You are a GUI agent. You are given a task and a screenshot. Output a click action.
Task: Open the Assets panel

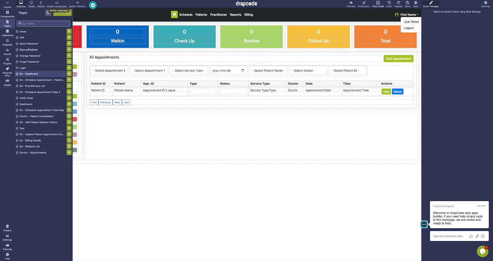pyautogui.click(x=7, y=83)
